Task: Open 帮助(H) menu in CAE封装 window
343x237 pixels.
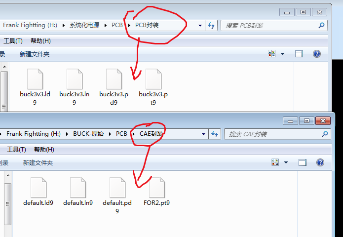Action: pos(44,150)
